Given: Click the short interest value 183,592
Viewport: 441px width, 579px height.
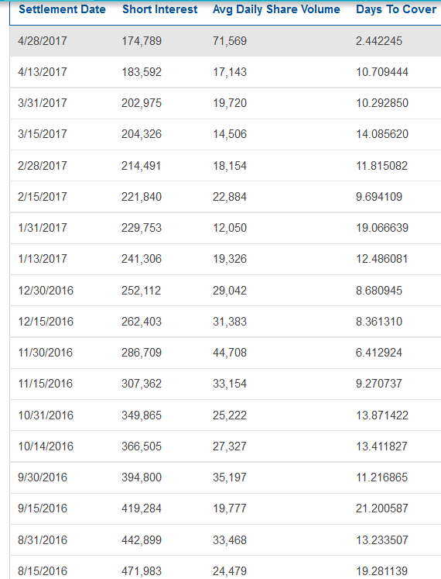Looking at the screenshot, I should click(142, 71).
